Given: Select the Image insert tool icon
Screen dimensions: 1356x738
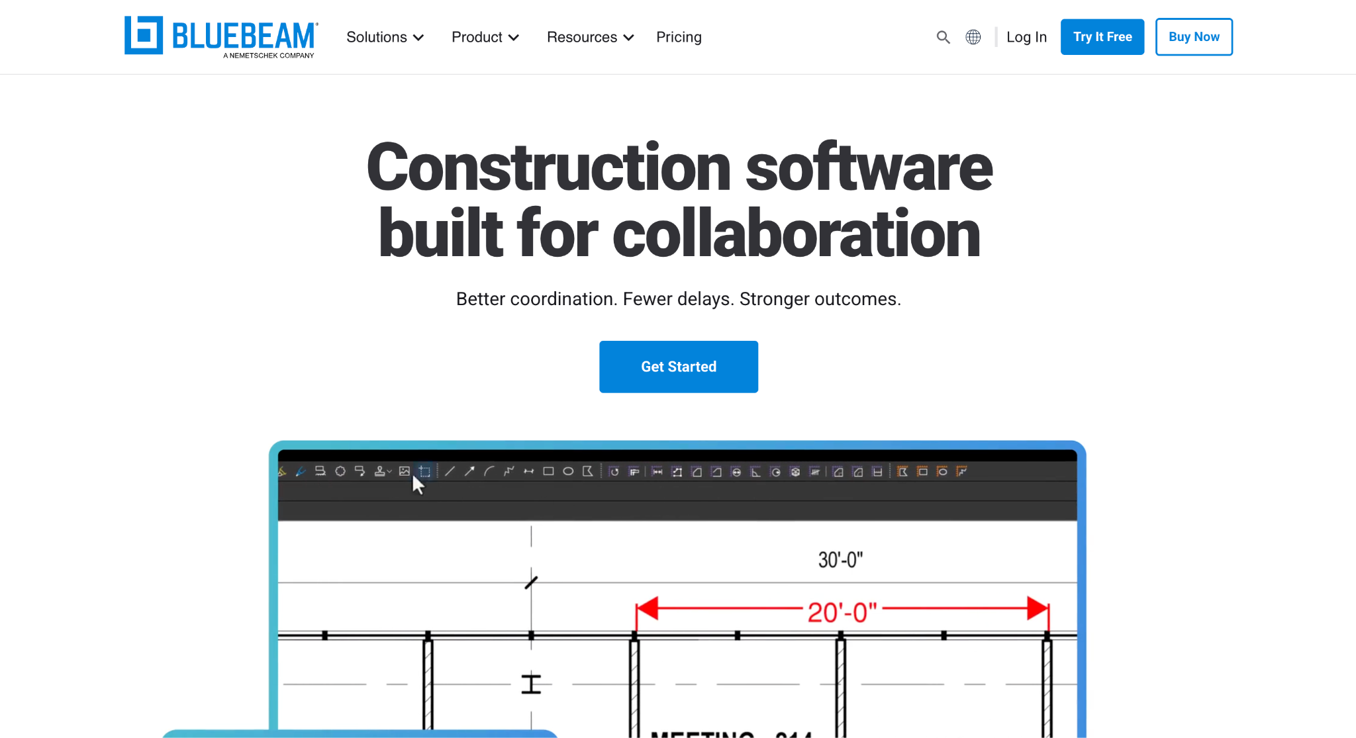Looking at the screenshot, I should (405, 471).
